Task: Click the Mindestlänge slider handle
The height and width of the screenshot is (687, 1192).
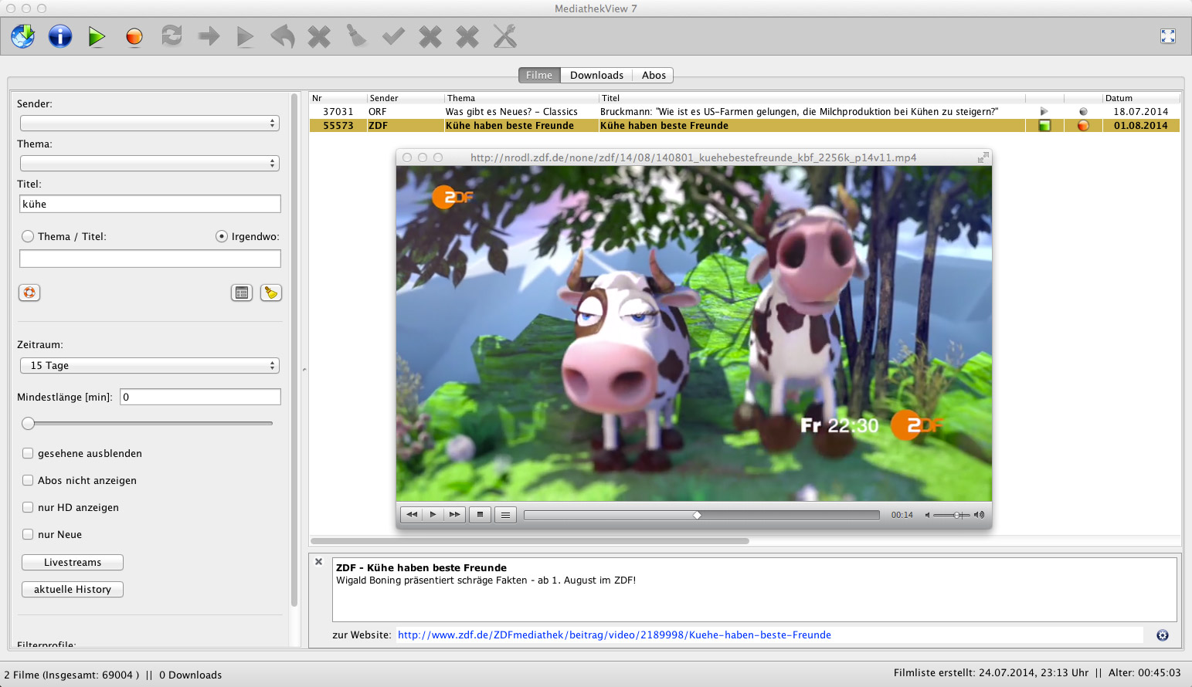Action: coord(29,423)
